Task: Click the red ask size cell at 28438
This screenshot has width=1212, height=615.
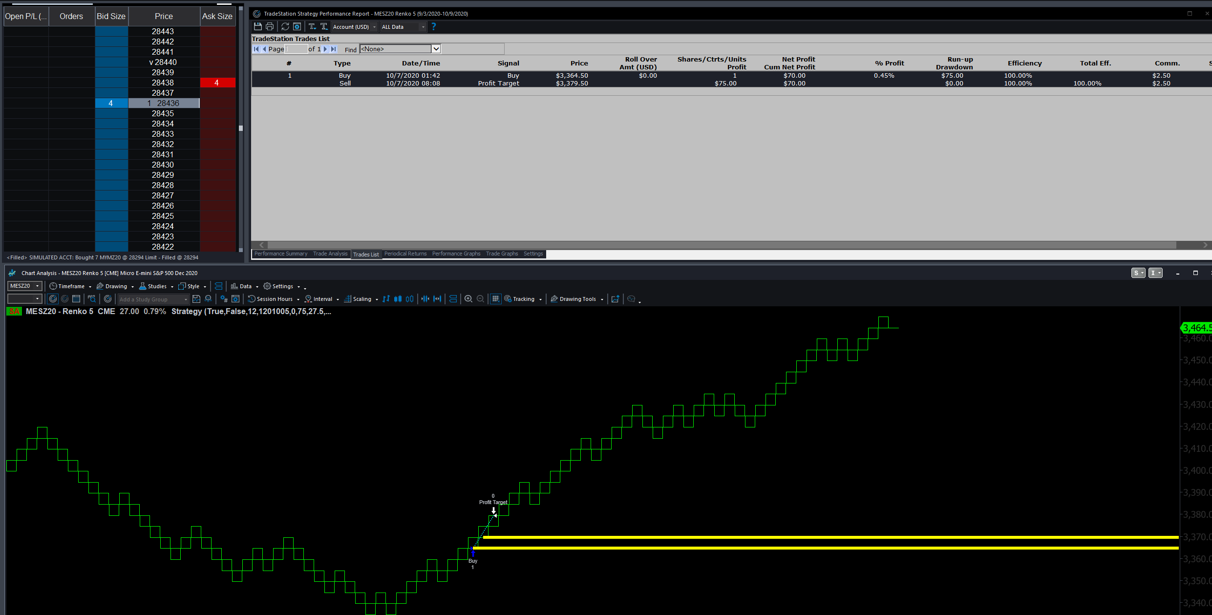Action: tap(217, 83)
